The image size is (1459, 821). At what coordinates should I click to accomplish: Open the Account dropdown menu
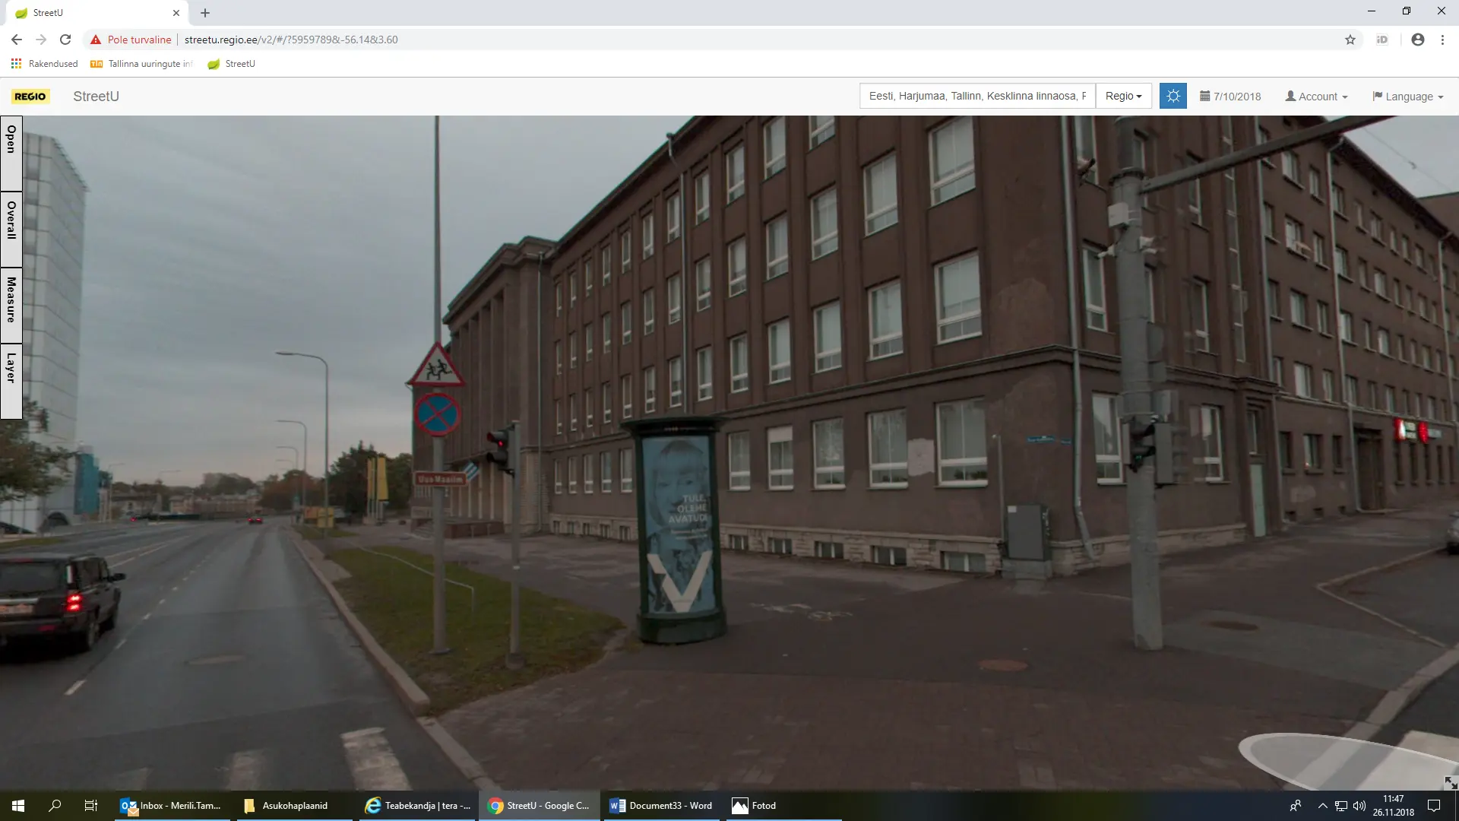point(1316,97)
